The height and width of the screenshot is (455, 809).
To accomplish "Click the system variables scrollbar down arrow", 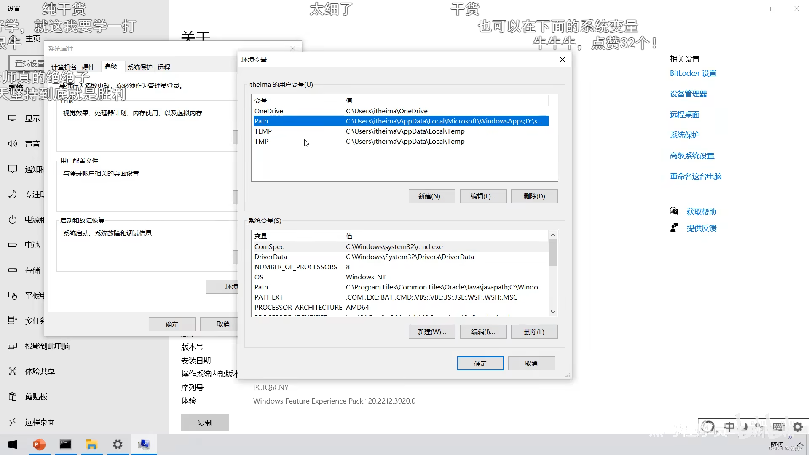I will (x=553, y=312).
